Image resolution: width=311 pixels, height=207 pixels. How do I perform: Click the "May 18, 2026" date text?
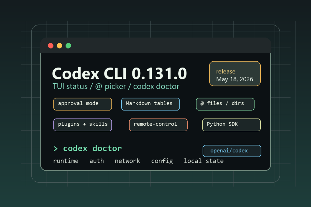(x=235, y=79)
